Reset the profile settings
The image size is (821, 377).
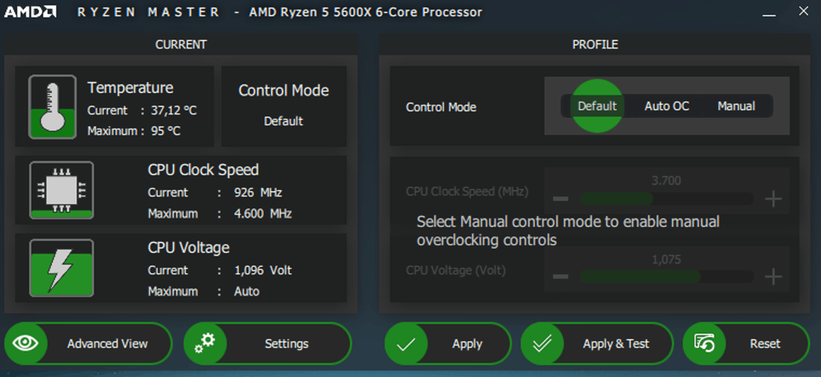pos(746,343)
